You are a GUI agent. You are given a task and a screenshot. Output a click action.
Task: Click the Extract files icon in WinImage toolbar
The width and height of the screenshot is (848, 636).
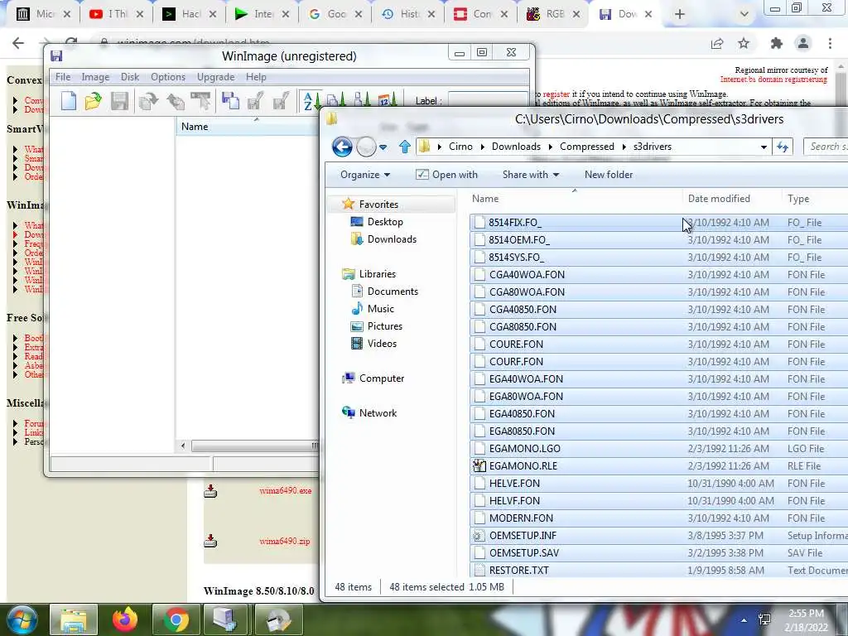tap(176, 101)
